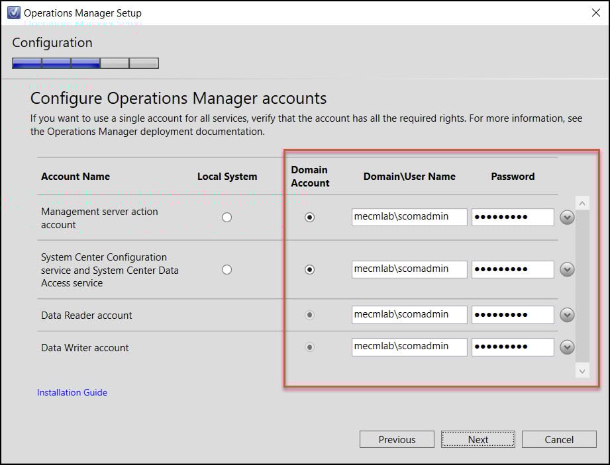
Task: Click the Configuration progress bar
Action: click(x=85, y=63)
